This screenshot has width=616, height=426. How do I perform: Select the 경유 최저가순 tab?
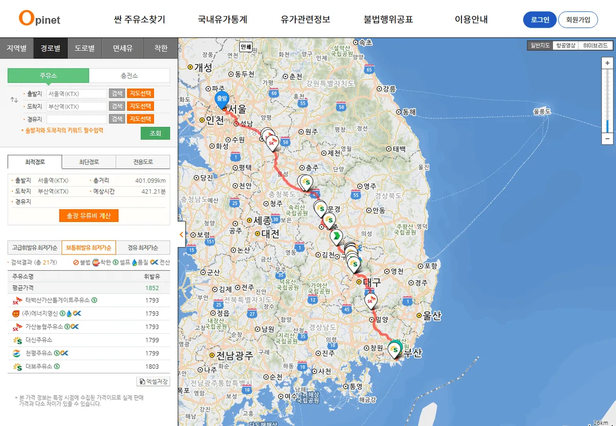(143, 248)
